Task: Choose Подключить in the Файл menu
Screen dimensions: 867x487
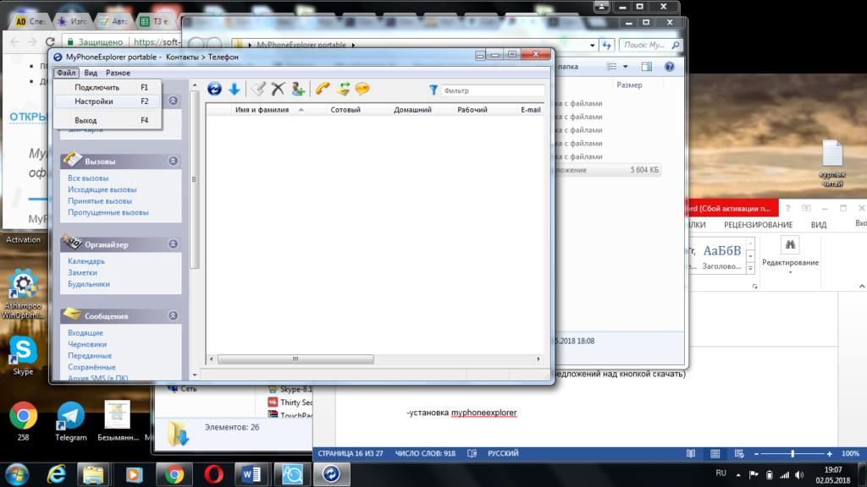Action: [97, 87]
